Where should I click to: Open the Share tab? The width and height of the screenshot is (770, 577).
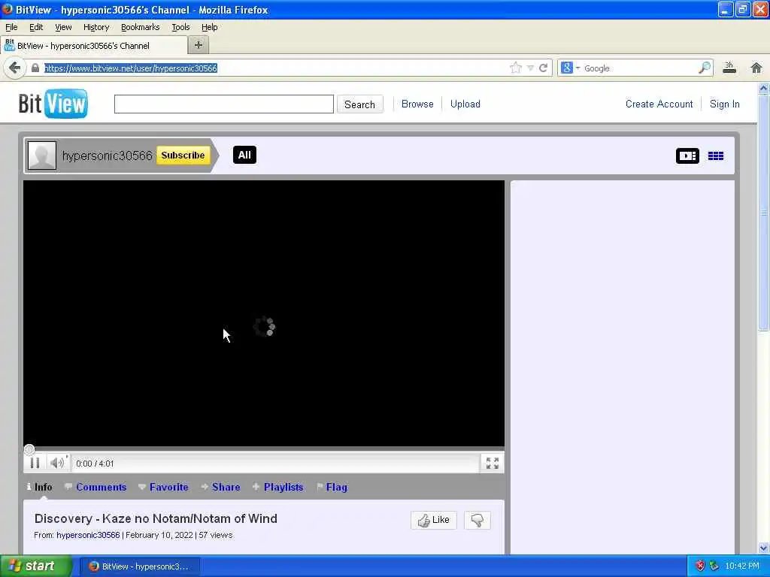[x=220, y=487]
